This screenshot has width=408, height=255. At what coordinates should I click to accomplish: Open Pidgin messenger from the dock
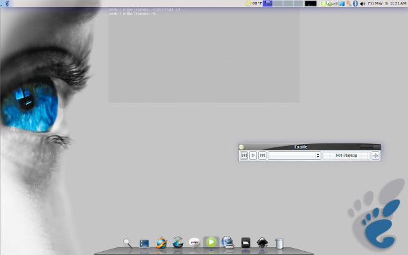[194, 242]
